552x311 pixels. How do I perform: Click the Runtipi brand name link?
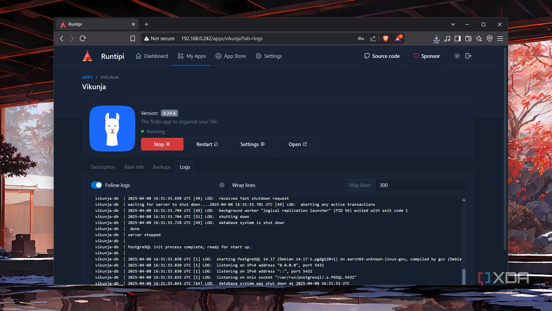tap(113, 56)
